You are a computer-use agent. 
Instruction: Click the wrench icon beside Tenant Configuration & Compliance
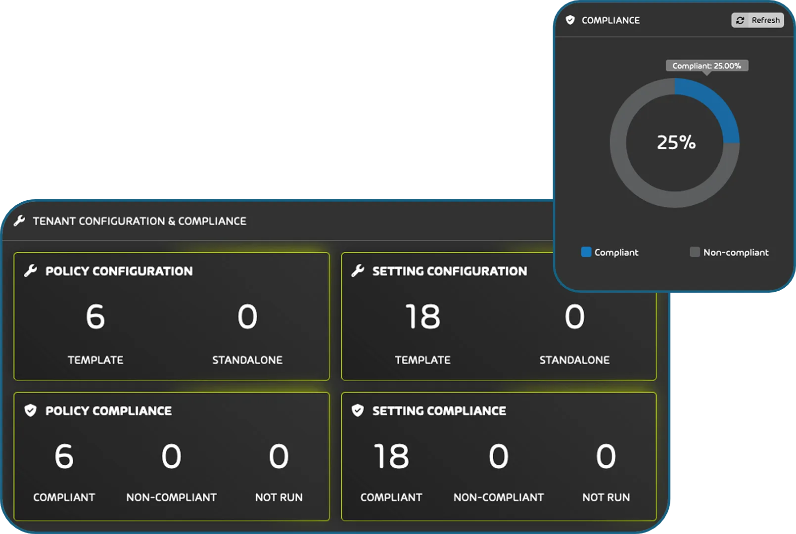pyautogui.click(x=19, y=221)
